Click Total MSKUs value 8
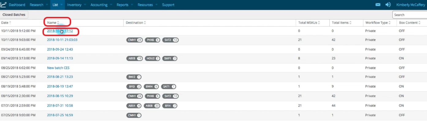 (x=299, y=59)
